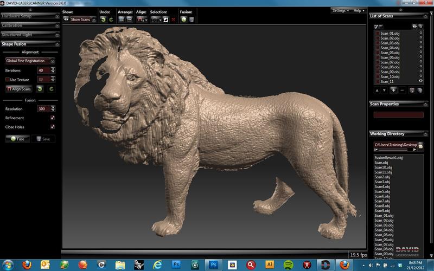Click the green Undo arrow in top toolbar

click(103, 20)
